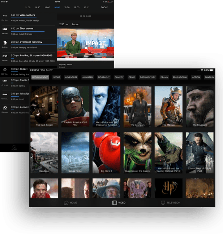
Task: Select the Discovery channel logo in TV guide
Action: [5, 108]
